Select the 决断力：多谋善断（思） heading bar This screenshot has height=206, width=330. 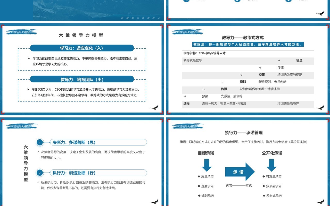click(x=98, y=142)
